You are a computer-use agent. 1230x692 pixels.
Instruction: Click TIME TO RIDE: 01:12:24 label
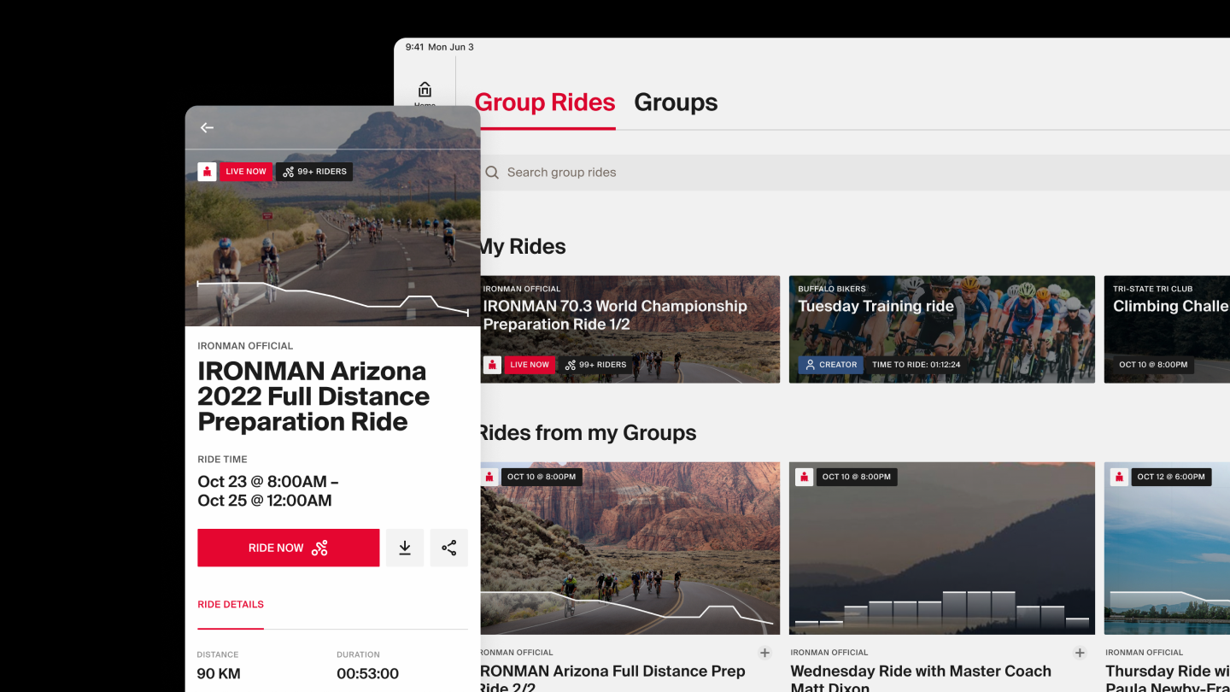coord(917,365)
